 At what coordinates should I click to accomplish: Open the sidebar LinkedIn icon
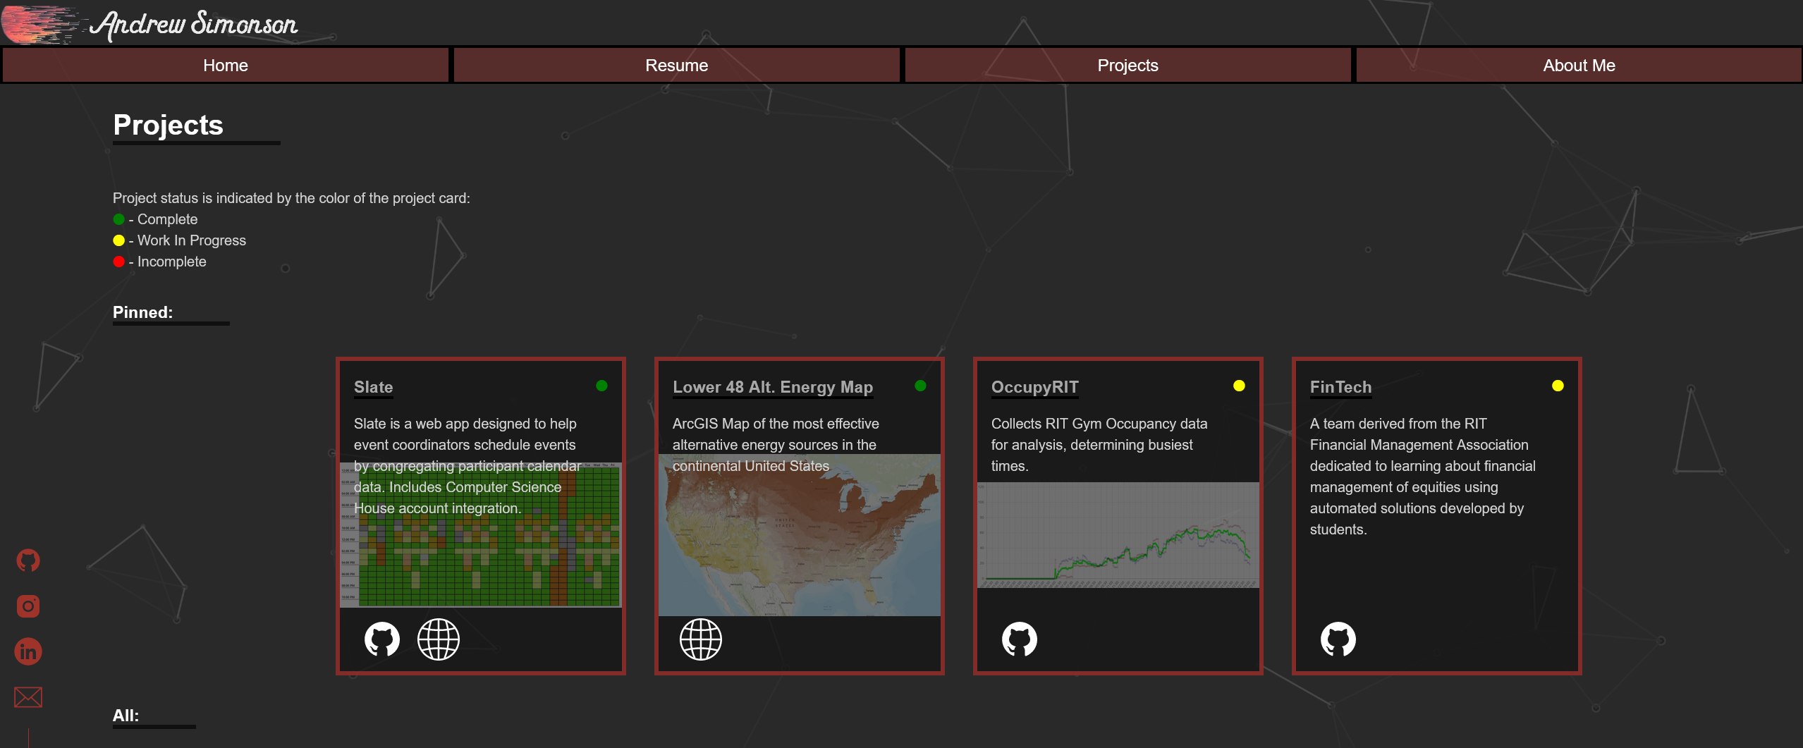pyautogui.click(x=28, y=651)
